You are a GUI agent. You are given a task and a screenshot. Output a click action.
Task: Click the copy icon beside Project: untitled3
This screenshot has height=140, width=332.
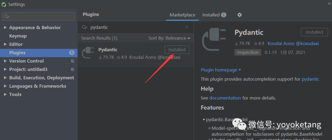coord(73,69)
